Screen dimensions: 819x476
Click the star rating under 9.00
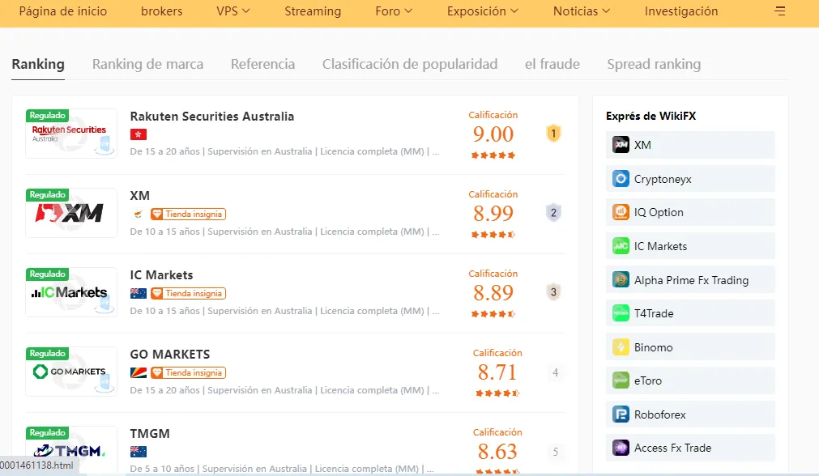coord(493,155)
